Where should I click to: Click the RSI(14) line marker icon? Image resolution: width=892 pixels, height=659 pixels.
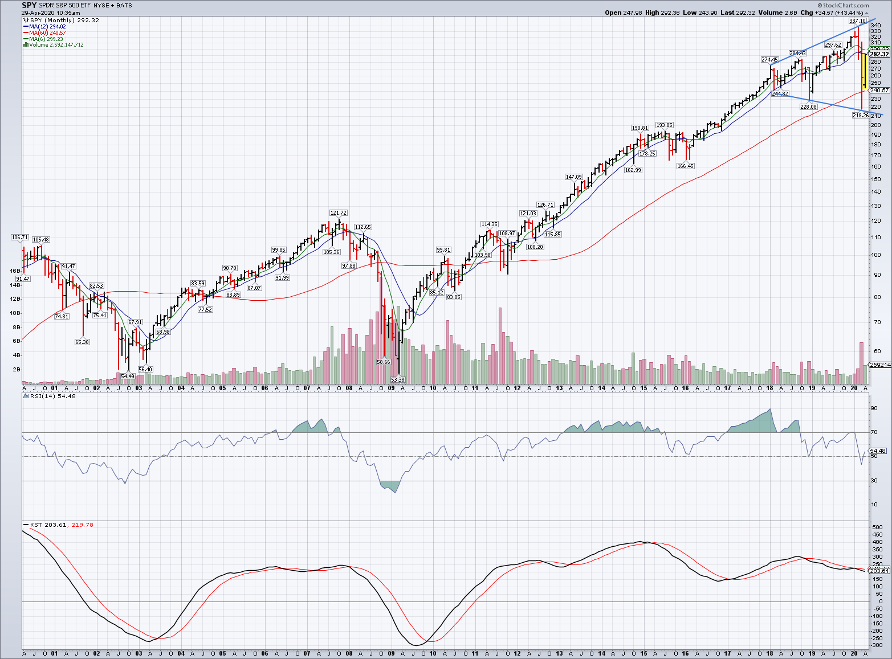[x=26, y=396]
